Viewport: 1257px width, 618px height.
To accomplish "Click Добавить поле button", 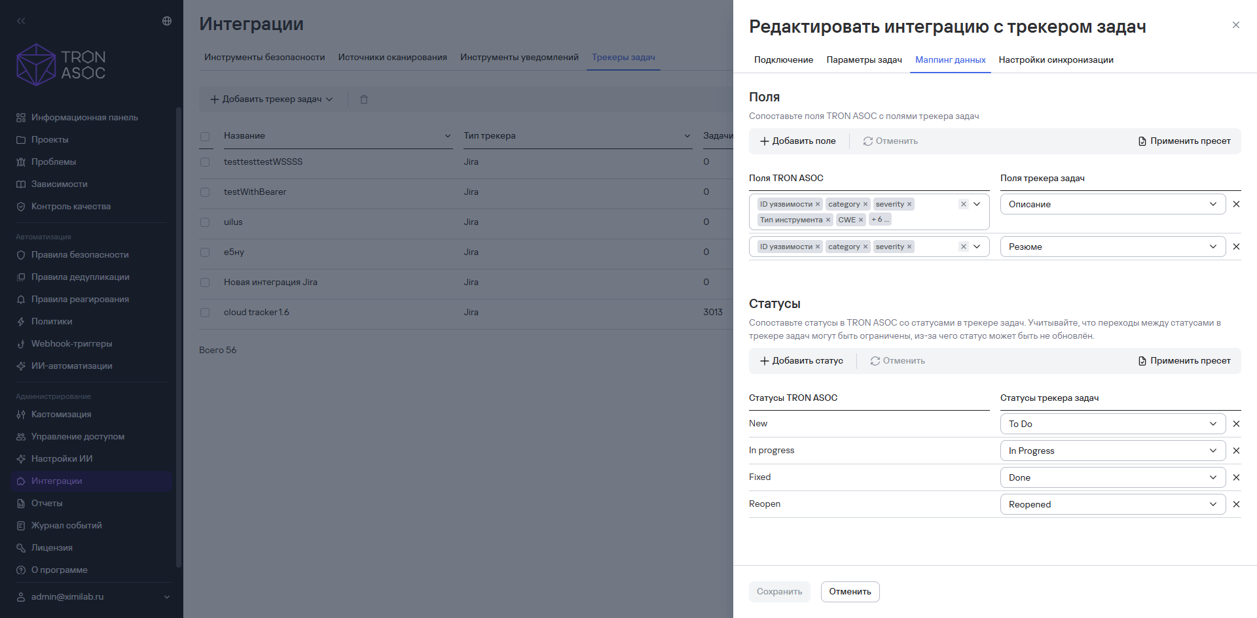I will point(797,141).
